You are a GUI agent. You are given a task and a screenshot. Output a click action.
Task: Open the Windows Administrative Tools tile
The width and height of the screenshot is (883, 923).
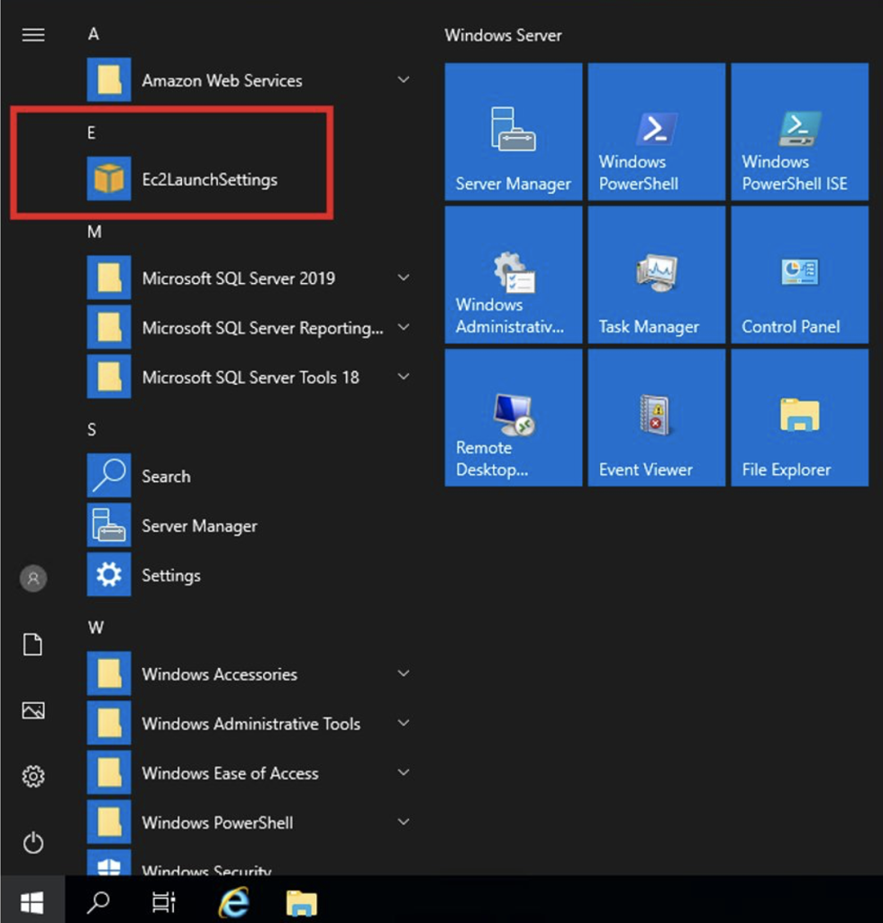513,275
